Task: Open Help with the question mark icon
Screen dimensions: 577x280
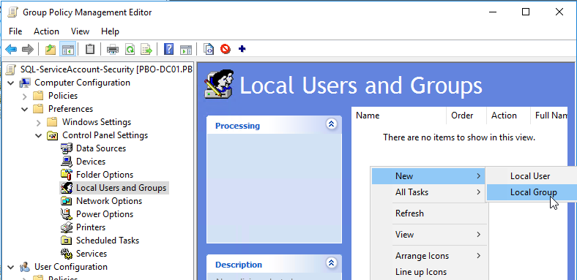Action: tap(168, 49)
